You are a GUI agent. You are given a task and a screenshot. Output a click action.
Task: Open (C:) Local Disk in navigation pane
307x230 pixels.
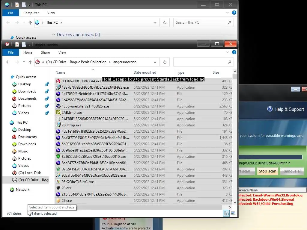pos(29,173)
